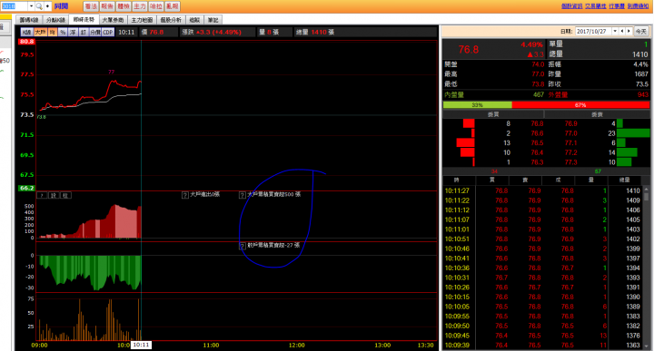
Task: Click the 設 settings button above big-holder chart
Action: point(54,195)
